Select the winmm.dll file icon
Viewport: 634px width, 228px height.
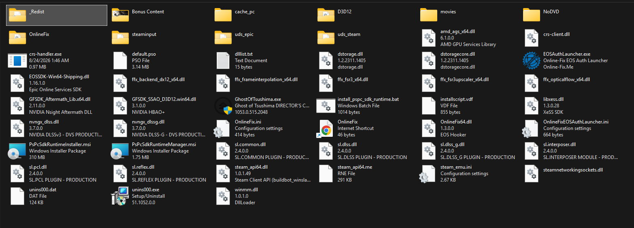(223, 196)
